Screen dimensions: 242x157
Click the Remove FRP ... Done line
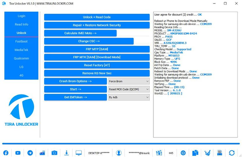[167, 81]
